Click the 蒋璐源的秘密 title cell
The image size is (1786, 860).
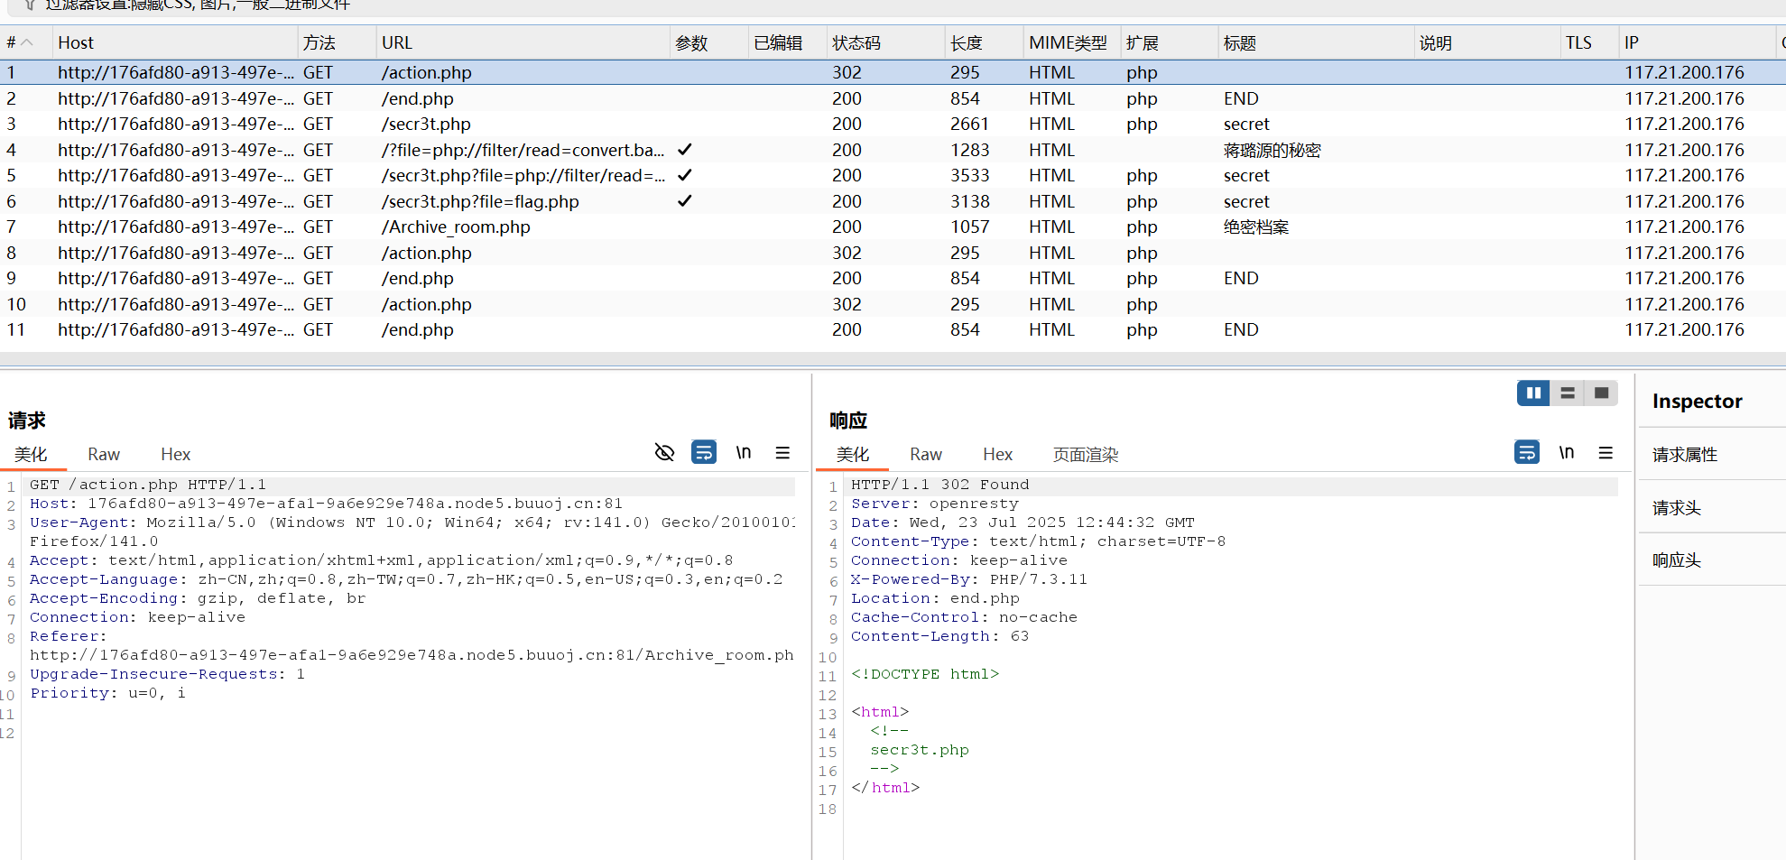1272,150
